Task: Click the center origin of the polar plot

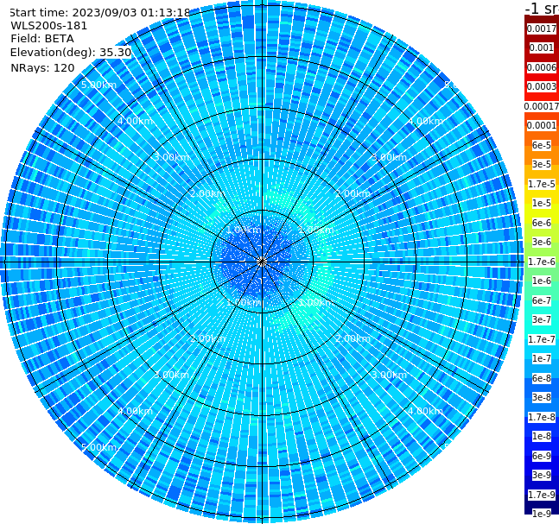Action: [x=262, y=262]
